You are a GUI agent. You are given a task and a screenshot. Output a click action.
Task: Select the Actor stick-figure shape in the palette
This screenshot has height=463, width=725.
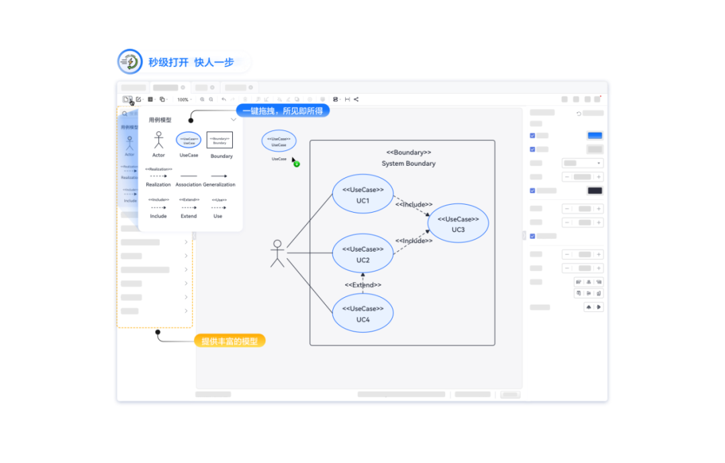click(x=158, y=140)
